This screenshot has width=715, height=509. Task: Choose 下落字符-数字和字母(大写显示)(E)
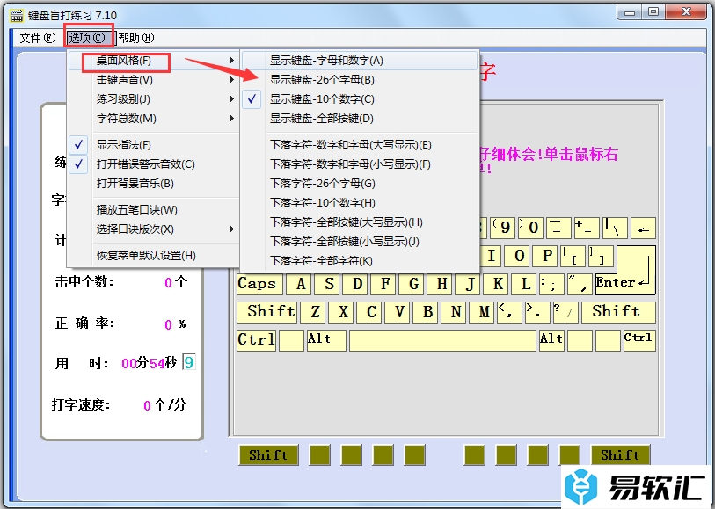(x=360, y=145)
